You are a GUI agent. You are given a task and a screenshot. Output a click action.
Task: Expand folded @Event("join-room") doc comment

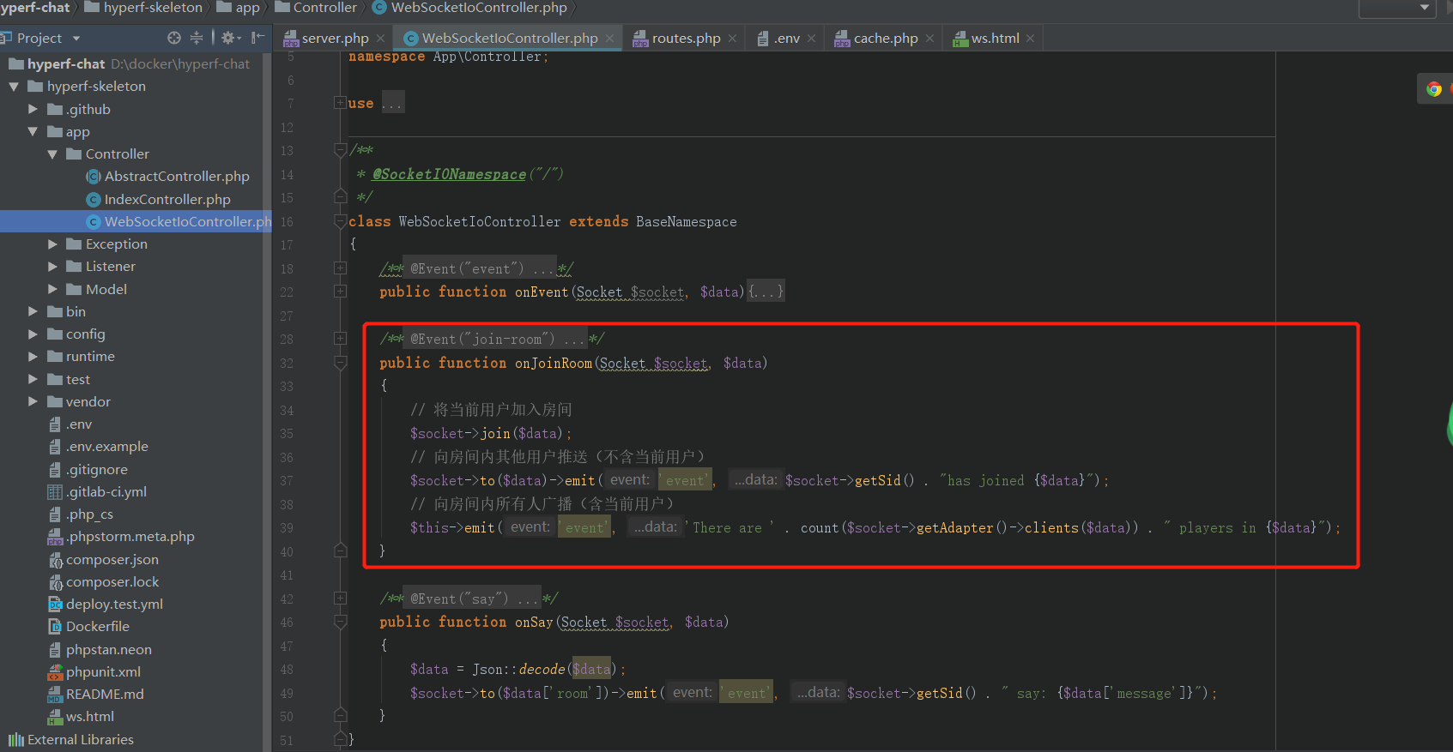coord(340,339)
